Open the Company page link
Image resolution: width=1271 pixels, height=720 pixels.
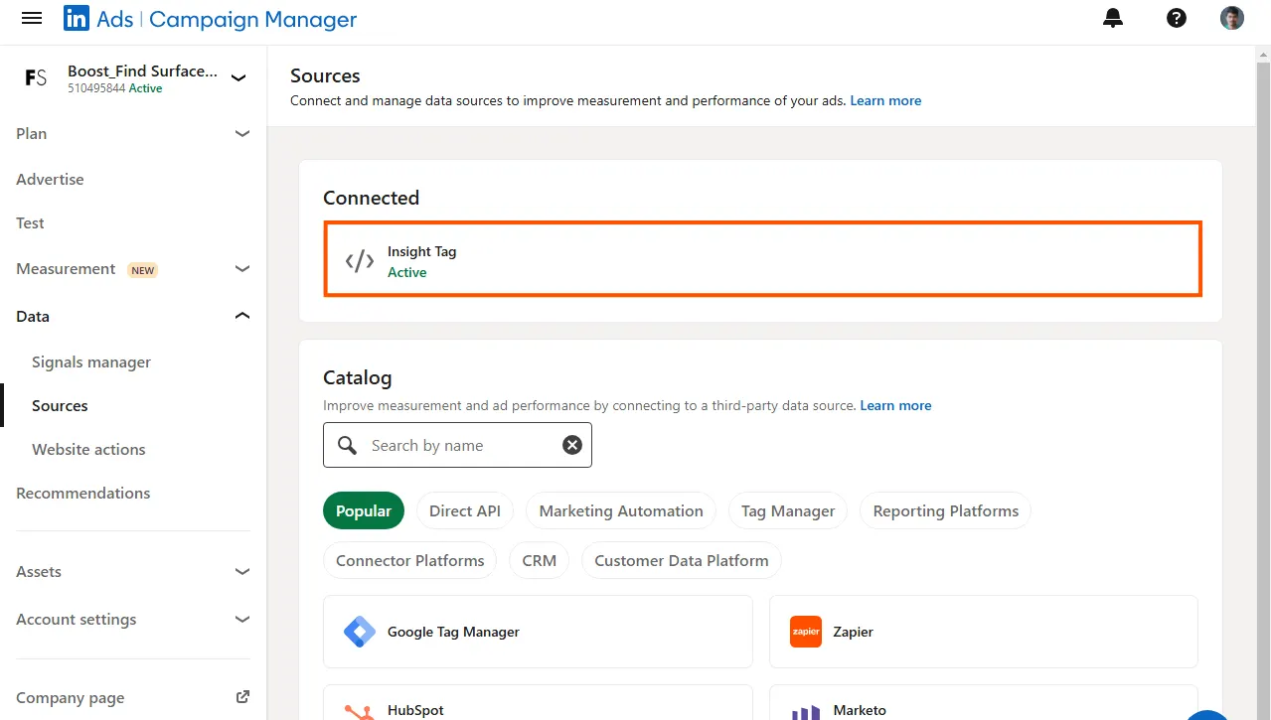(71, 697)
